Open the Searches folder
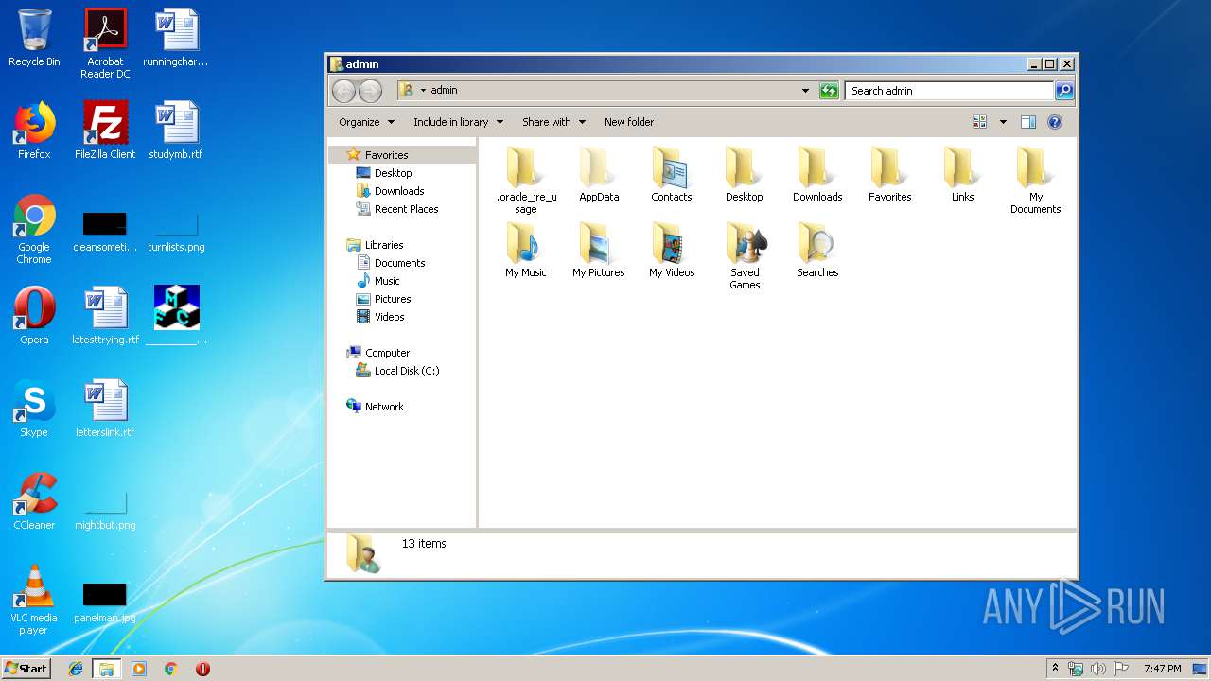The height and width of the screenshot is (681, 1211). tap(817, 250)
